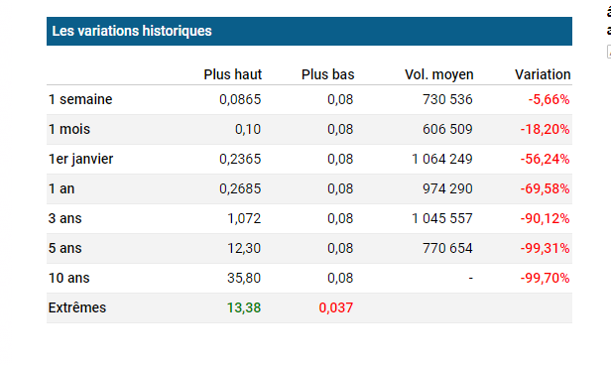The height and width of the screenshot is (365, 611).
Task: Select the '1 semaine' row label
Action: point(80,99)
